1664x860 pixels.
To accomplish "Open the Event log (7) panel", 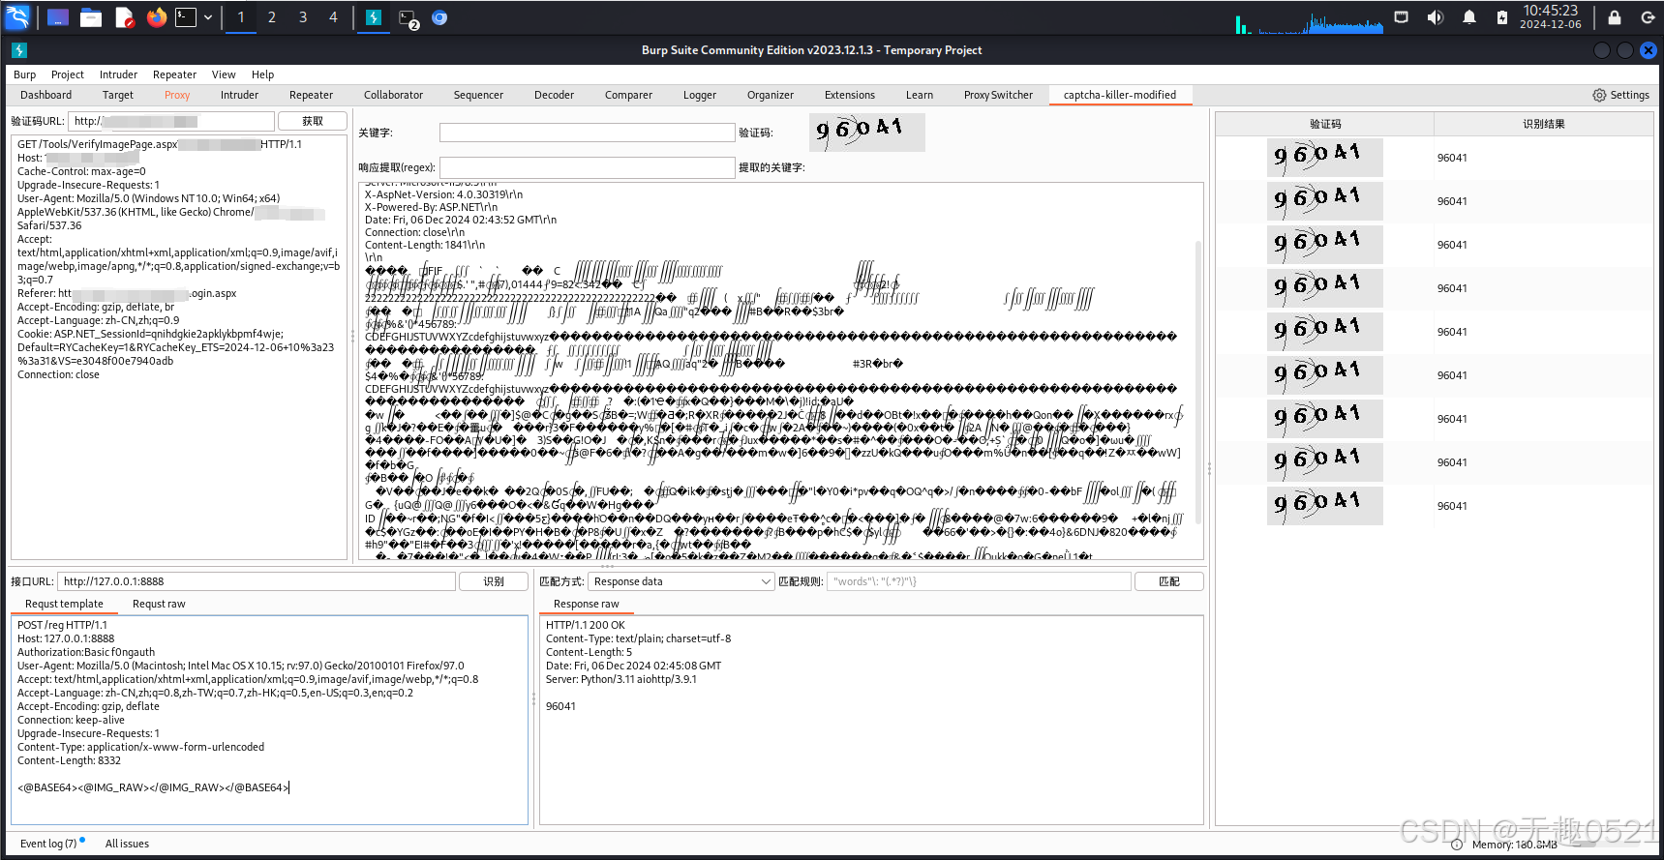I will 48,844.
